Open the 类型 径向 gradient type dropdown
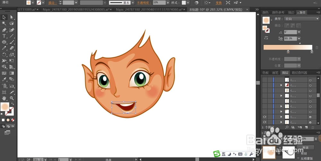This screenshot has height=161, width=321. click(x=301, y=19)
